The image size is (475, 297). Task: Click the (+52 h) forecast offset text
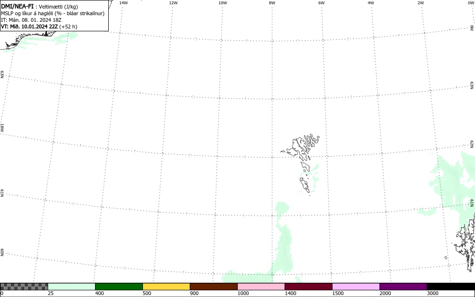click(x=68, y=27)
